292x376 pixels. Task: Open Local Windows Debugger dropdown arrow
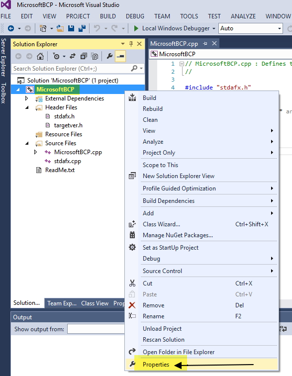(214, 28)
